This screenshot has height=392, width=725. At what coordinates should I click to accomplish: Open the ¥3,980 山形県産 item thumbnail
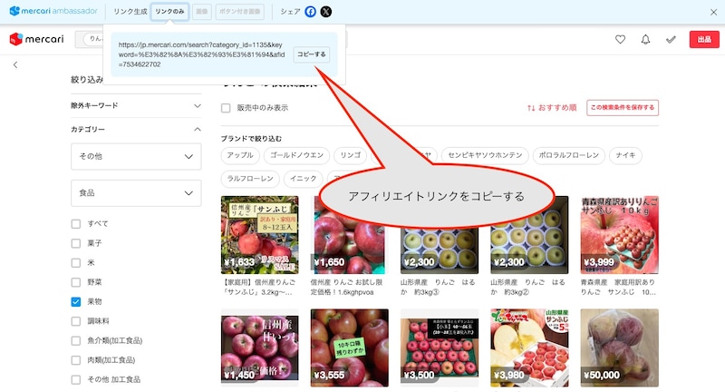pos(529,348)
